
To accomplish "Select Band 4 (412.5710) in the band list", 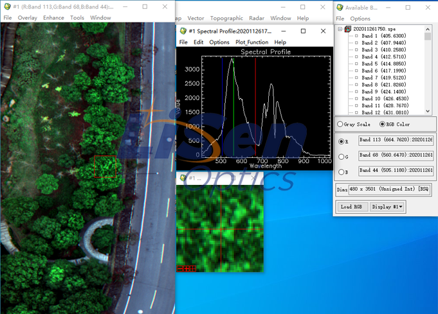I will pyautogui.click(x=383, y=57).
